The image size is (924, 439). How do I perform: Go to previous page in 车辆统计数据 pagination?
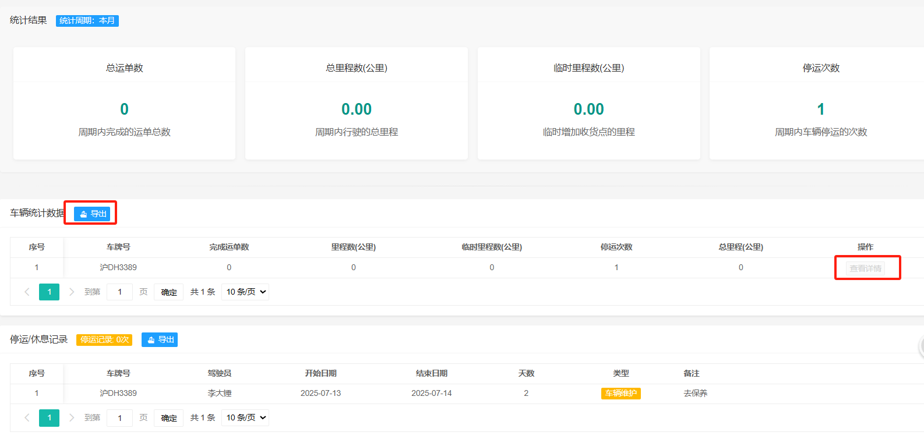coord(27,292)
